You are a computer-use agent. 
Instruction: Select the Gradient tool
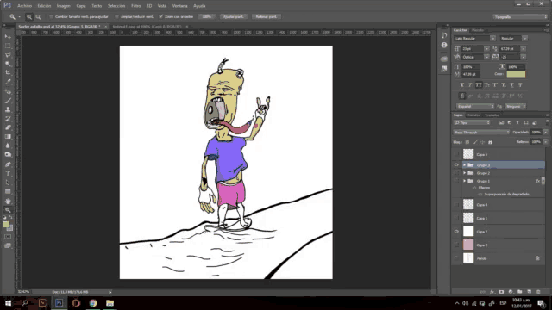click(8, 137)
